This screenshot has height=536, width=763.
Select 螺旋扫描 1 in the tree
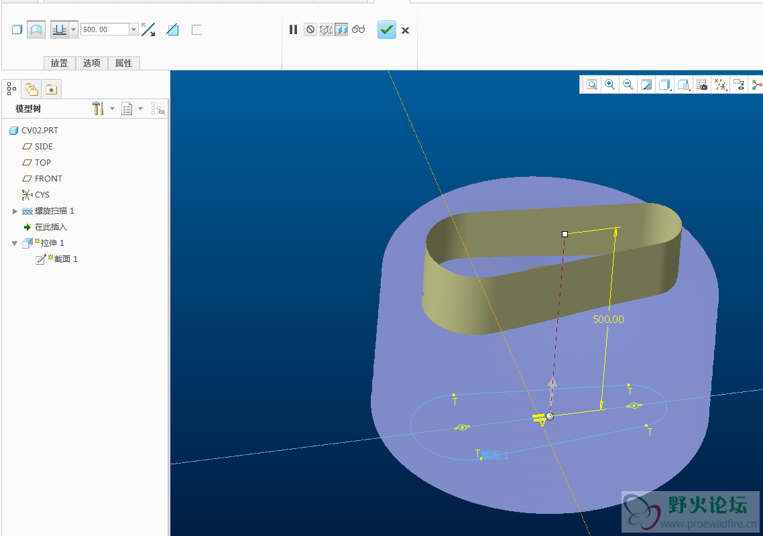tap(49, 210)
